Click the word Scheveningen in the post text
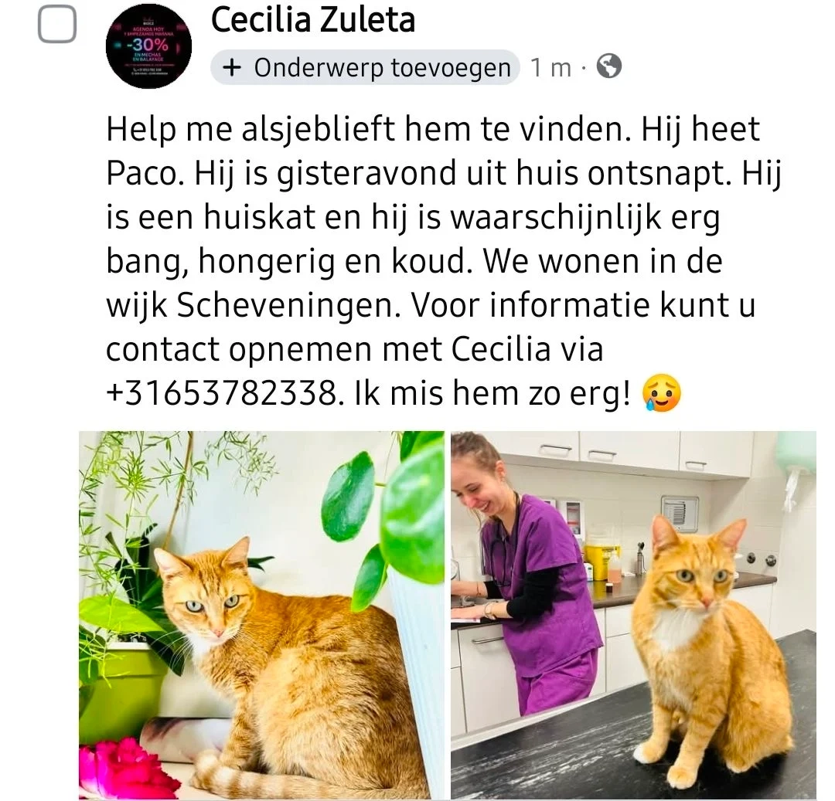The width and height of the screenshot is (835, 801). pos(288,306)
